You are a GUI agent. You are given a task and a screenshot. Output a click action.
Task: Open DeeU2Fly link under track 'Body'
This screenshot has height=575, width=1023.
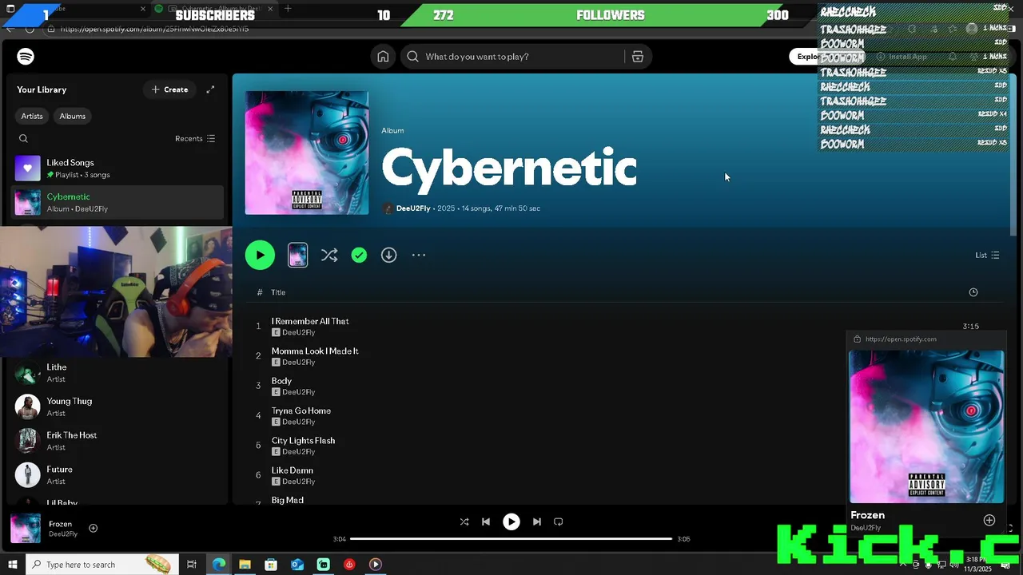(298, 392)
